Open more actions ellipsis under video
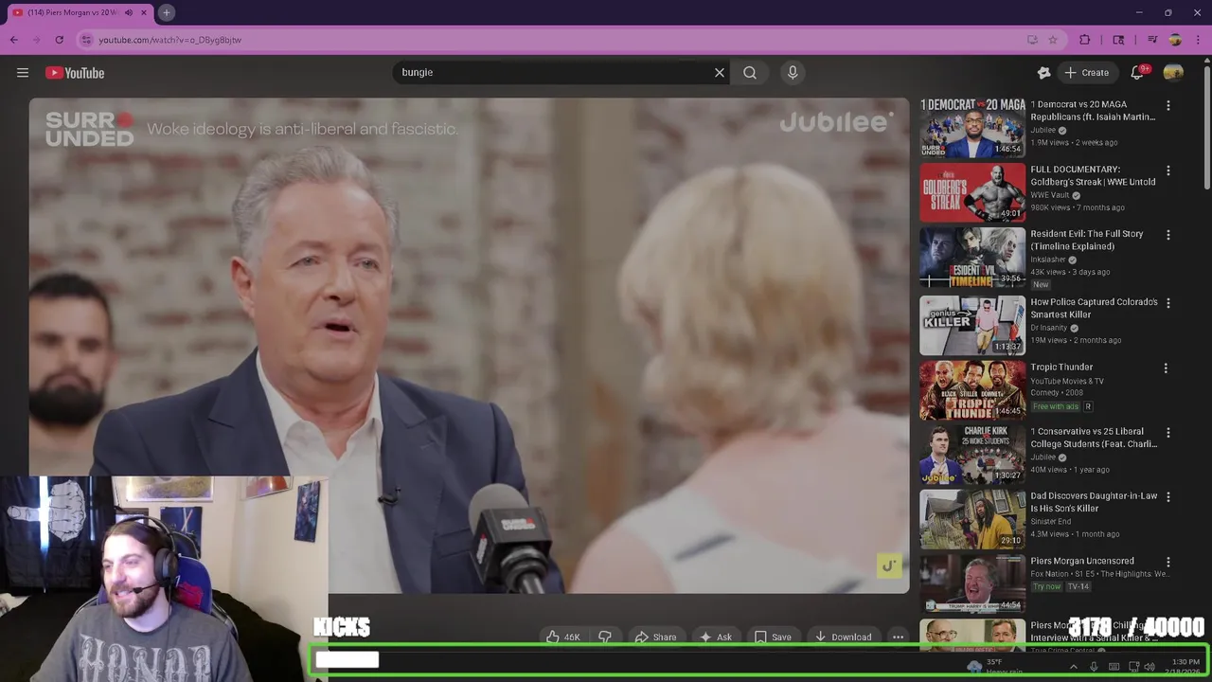Screen dimensions: 1212x682 (x=898, y=637)
